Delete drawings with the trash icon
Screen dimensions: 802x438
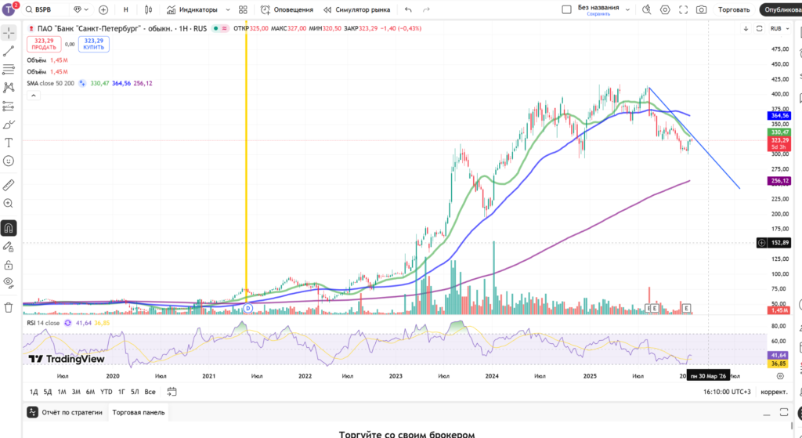pyautogui.click(x=9, y=307)
